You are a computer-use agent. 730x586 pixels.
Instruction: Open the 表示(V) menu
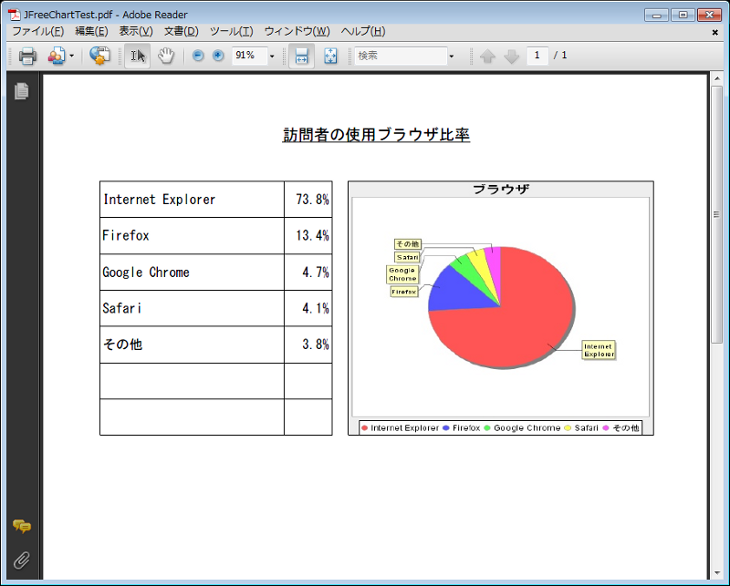(136, 31)
